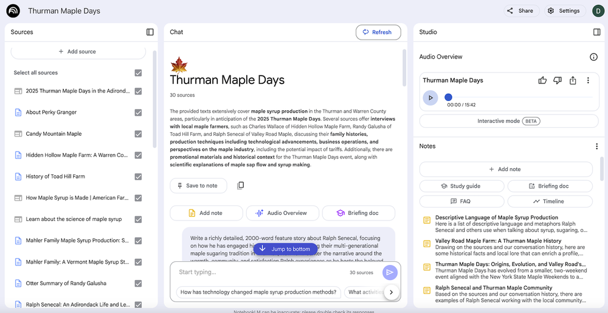Screen dimensions: 608x313
Task: Toggle Select all sources checkbox
Action: [138, 73]
